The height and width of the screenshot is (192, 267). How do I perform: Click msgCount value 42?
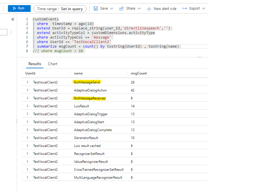[x=133, y=90]
